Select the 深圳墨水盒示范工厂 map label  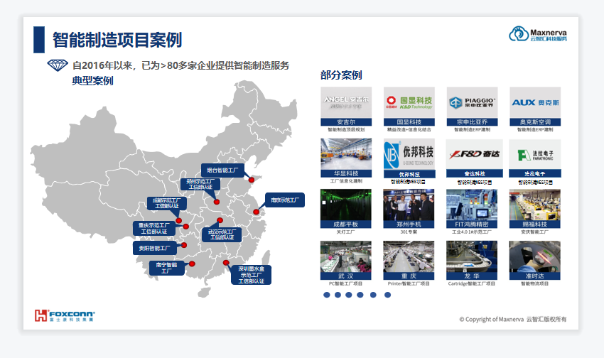click(251, 275)
